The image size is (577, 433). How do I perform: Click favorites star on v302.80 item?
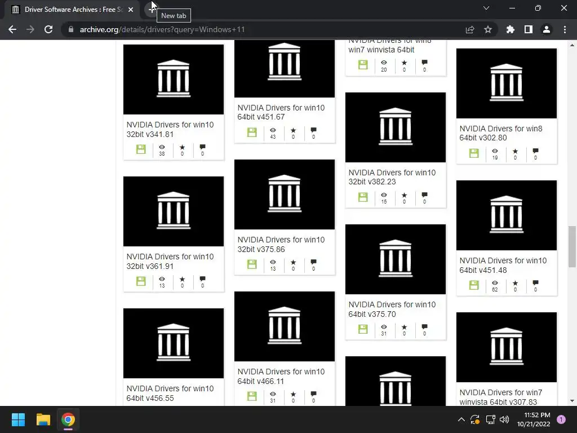(515, 151)
